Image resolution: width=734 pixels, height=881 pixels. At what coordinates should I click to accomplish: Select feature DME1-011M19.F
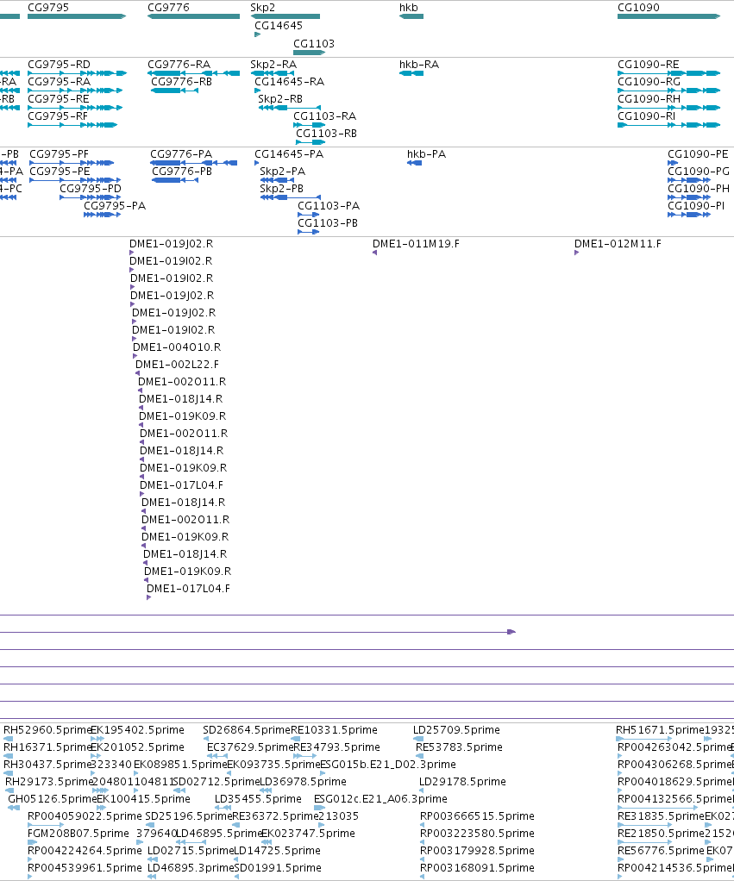[x=416, y=245]
